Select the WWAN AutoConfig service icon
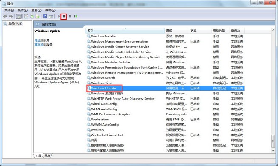Viewport: 278px width, 166px height. click(x=88, y=124)
